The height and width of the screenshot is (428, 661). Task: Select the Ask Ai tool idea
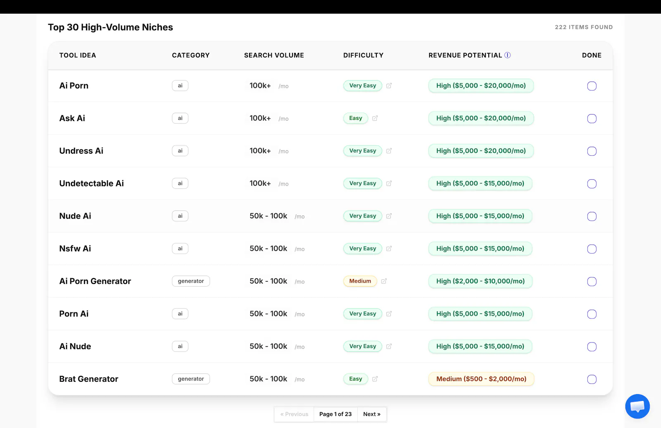[x=72, y=118]
